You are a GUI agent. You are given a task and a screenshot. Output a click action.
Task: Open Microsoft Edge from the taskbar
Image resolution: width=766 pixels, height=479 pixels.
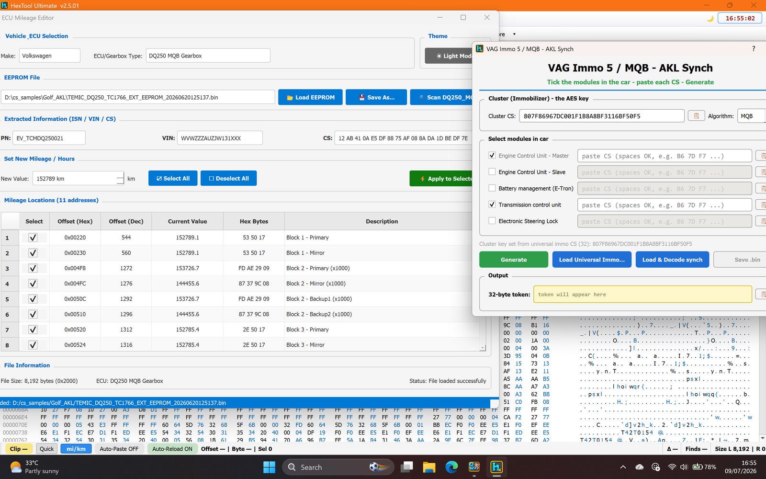click(x=451, y=467)
